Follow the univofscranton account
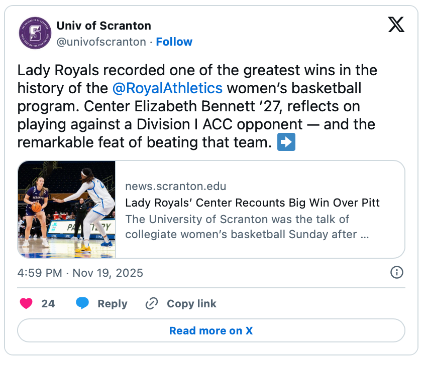 tap(174, 42)
